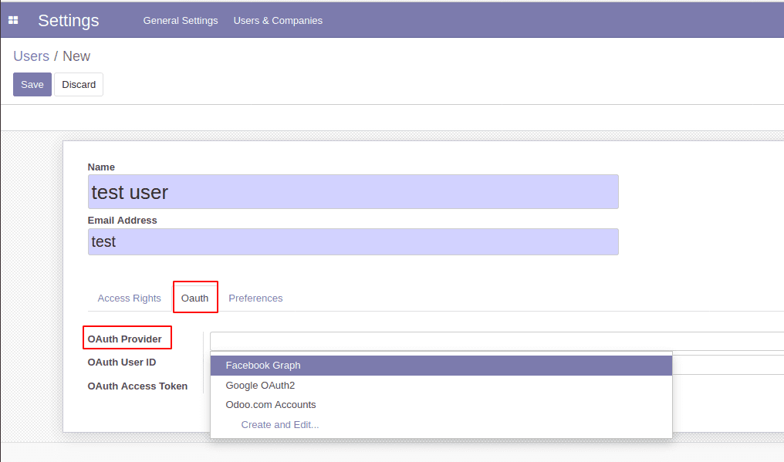The height and width of the screenshot is (462, 784).
Task: Open the General Settings menu
Action: pos(181,21)
